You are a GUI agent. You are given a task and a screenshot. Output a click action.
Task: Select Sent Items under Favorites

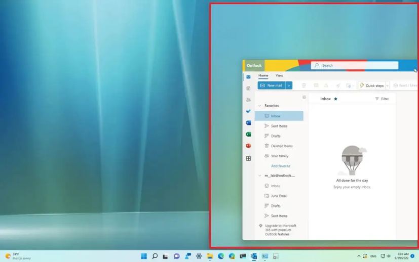click(279, 126)
